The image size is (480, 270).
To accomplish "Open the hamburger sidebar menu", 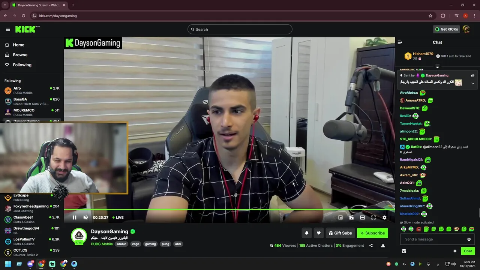I will point(8,29).
